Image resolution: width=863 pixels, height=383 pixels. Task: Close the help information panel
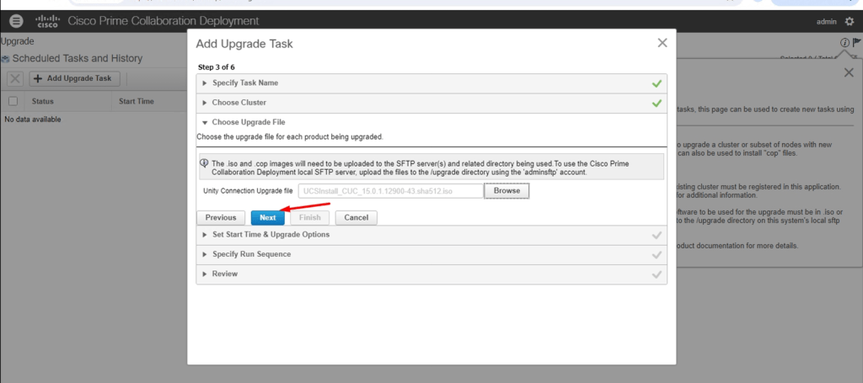pyautogui.click(x=849, y=72)
